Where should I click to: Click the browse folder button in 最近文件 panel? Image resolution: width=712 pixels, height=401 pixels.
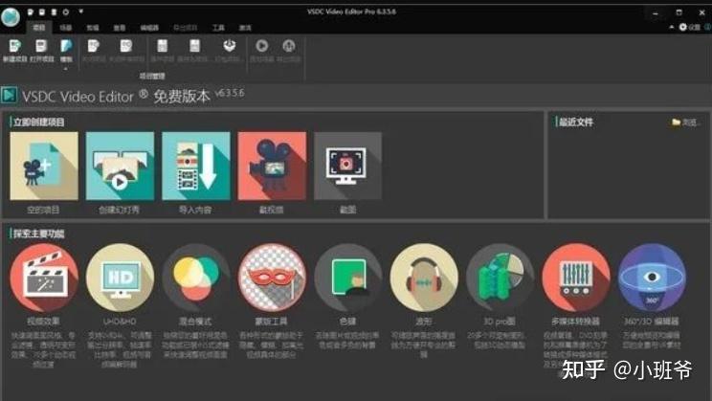pyautogui.click(x=684, y=123)
